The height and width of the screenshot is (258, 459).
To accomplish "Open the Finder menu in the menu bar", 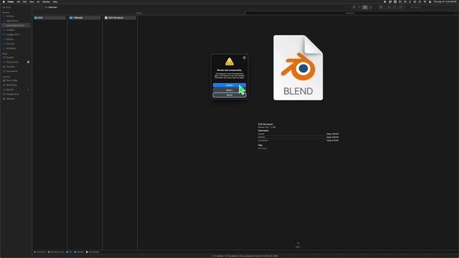I will coord(11,1).
